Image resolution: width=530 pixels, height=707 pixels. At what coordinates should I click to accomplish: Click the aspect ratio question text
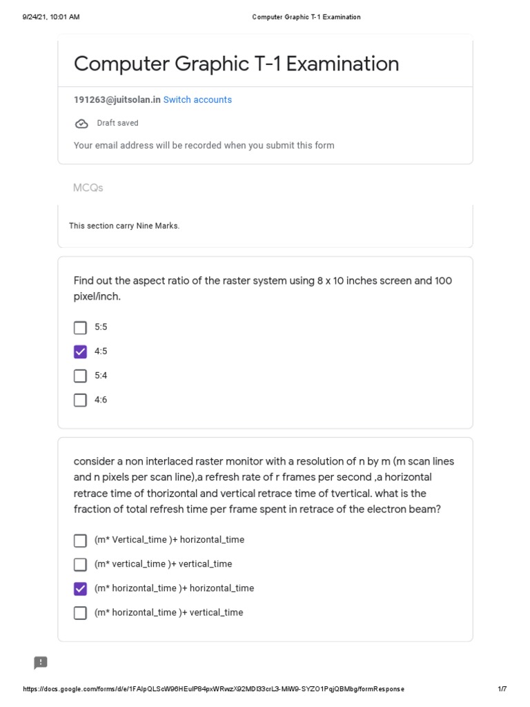point(263,289)
